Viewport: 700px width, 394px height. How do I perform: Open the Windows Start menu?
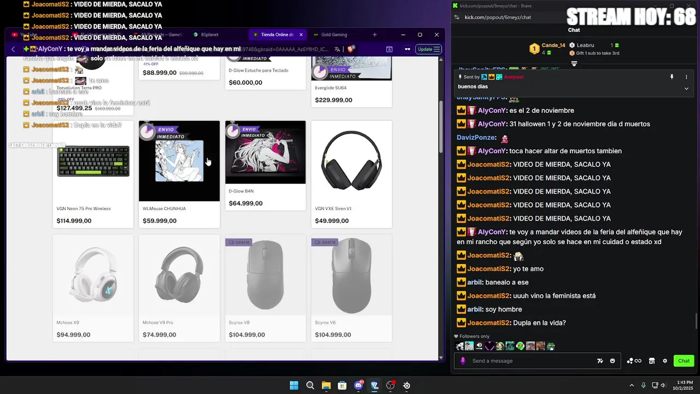294,385
